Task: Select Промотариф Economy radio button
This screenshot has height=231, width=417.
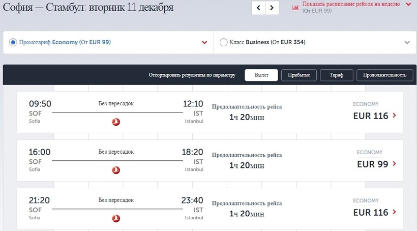Action: tap(13, 42)
